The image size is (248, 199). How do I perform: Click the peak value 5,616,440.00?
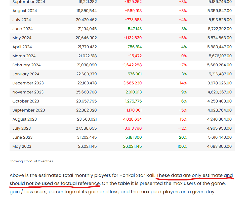click(x=220, y=137)
